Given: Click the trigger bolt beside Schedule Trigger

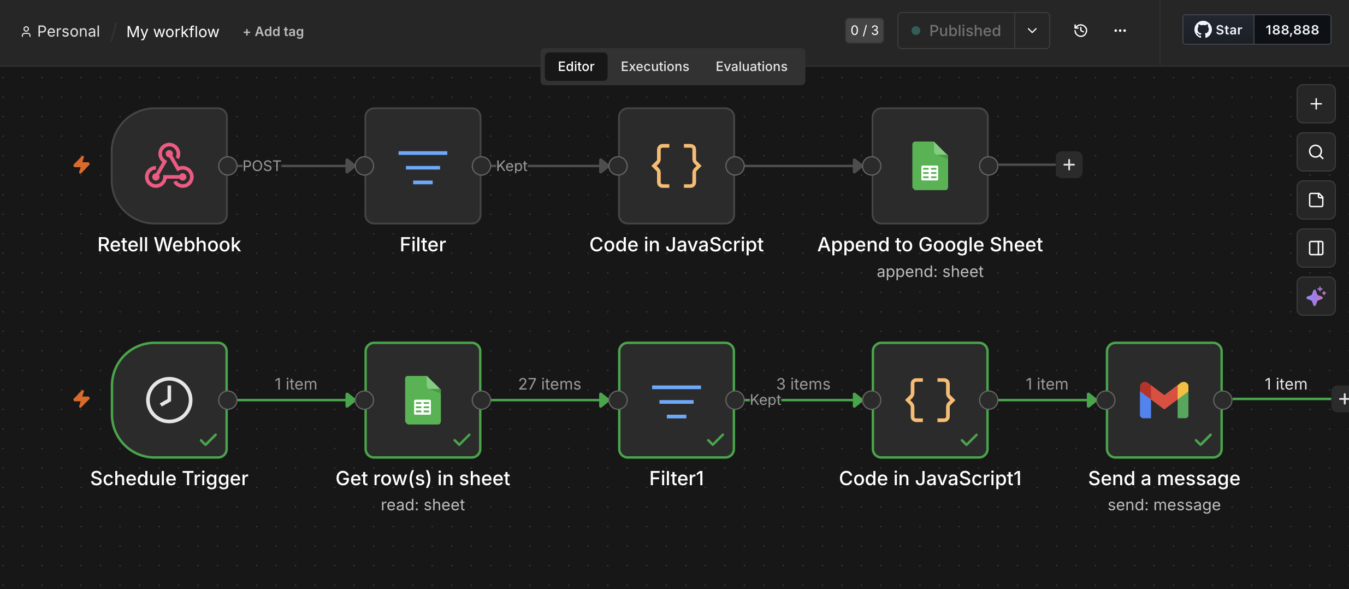Looking at the screenshot, I should [x=81, y=399].
